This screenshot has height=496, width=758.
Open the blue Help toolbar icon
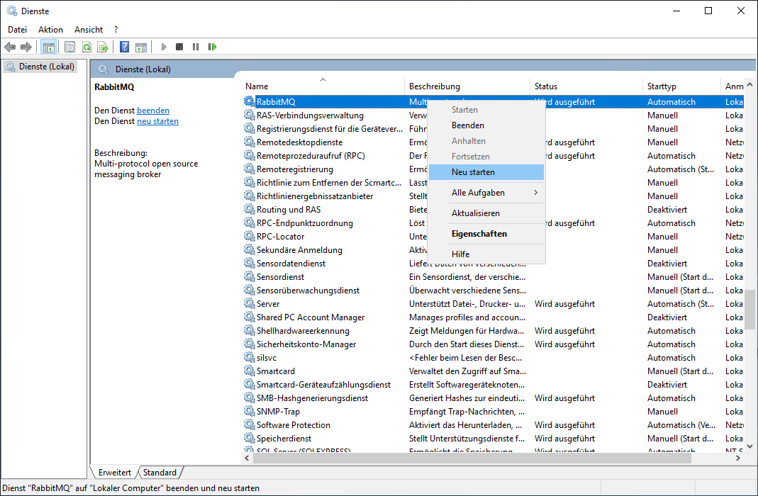pos(124,47)
